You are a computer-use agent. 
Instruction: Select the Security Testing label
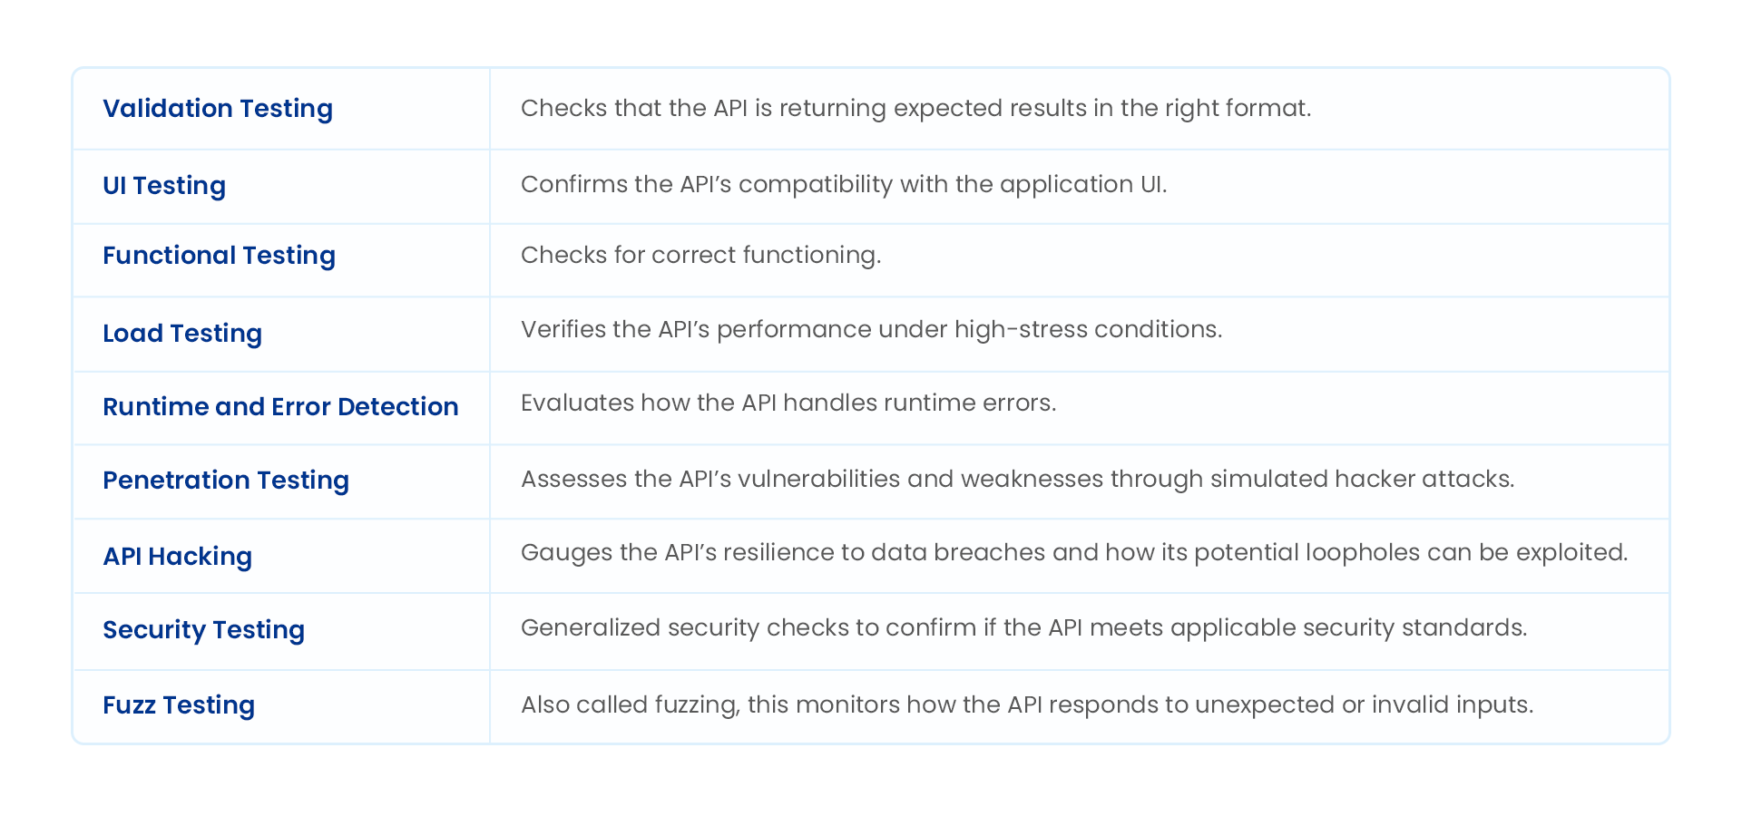(203, 630)
